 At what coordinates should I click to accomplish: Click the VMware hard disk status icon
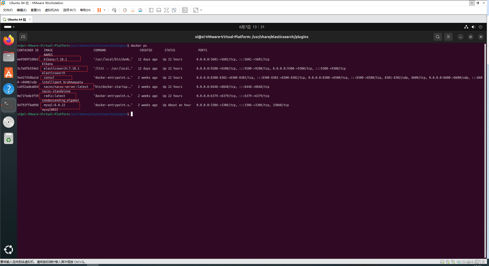pos(442,262)
